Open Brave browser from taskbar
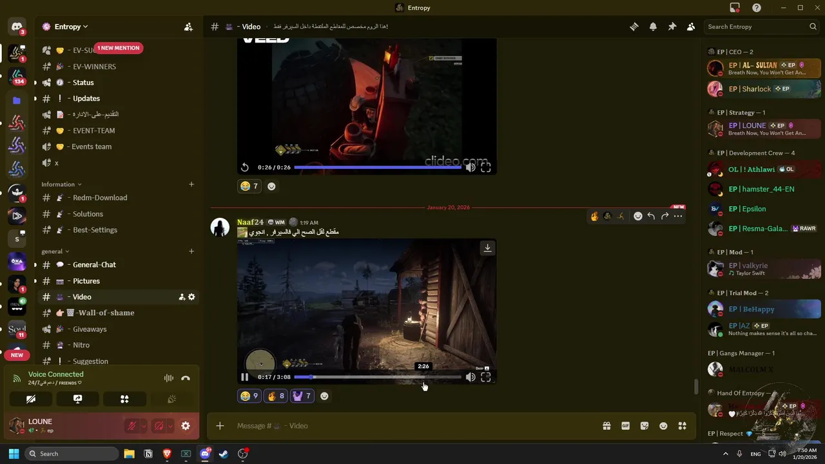The width and height of the screenshot is (825, 464). tap(167, 454)
